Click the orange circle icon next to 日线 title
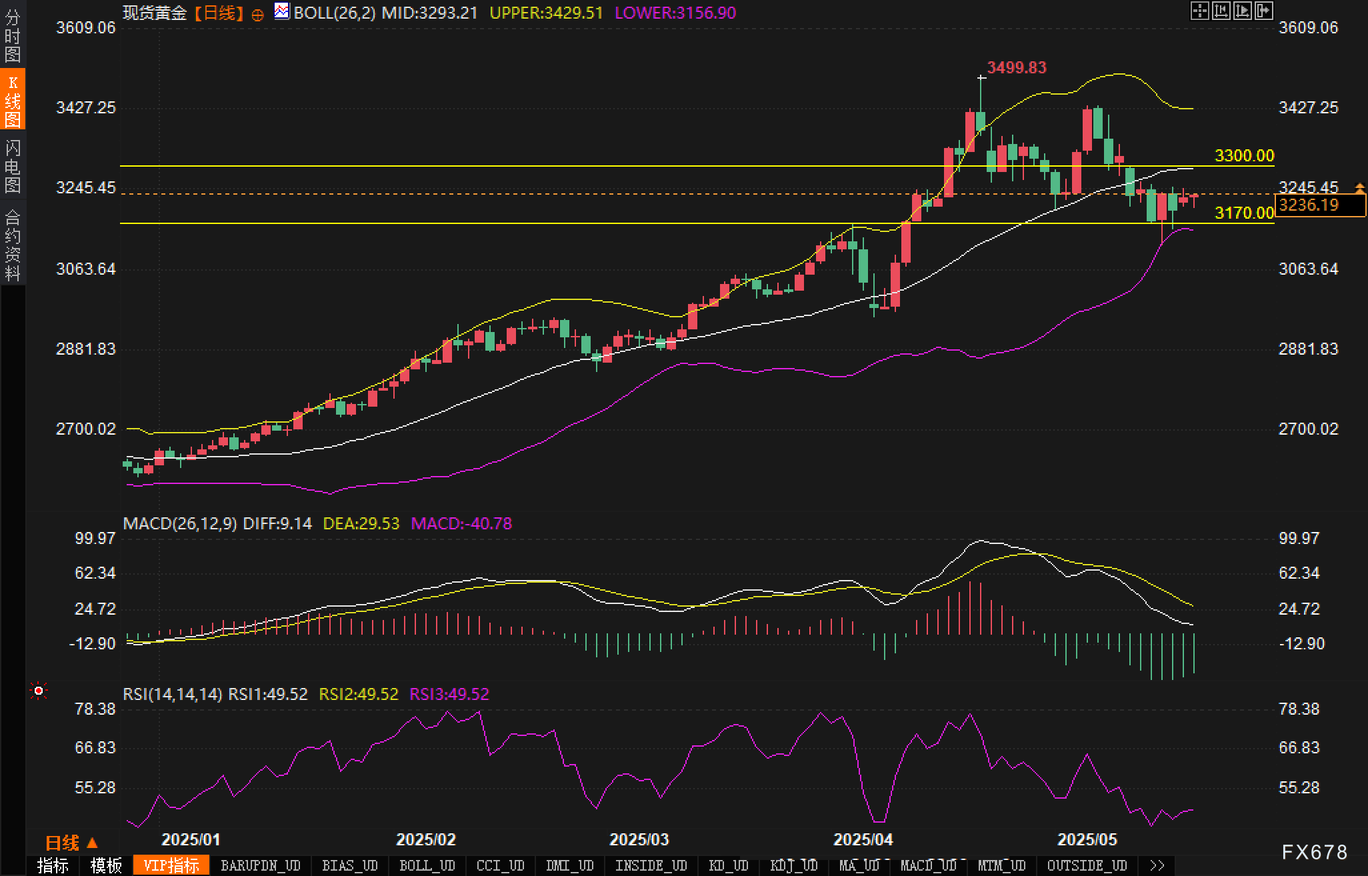 pos(257,15)
